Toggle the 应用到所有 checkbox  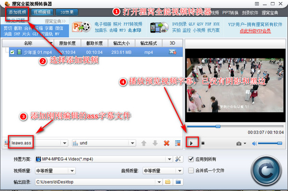(191, 159)
